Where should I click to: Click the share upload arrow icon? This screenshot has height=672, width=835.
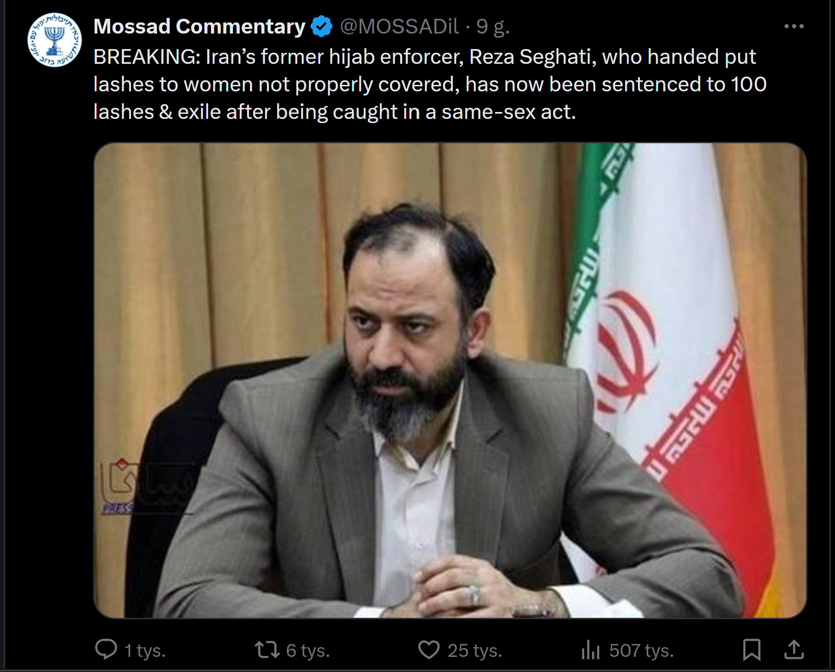pyautogui.click(x=794, y=650)
